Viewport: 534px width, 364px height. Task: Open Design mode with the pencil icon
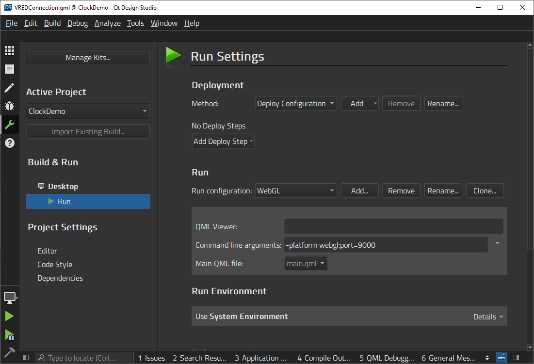pyautogui.click(x=10, y=87)
